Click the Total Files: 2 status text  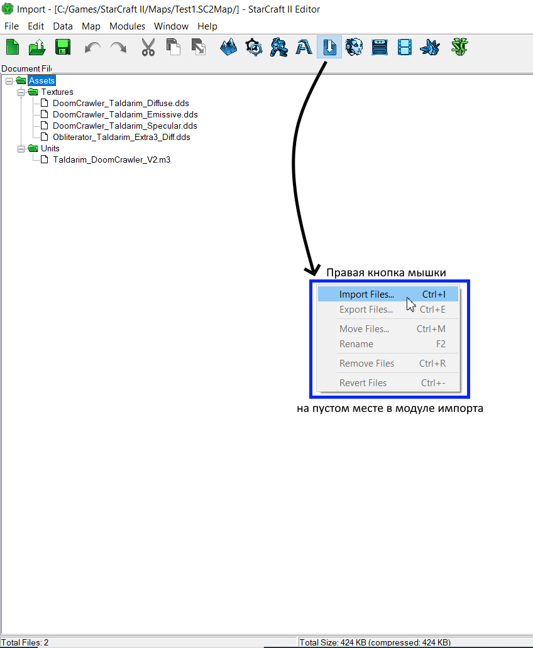pyautogui.click(x=25, y=642)
